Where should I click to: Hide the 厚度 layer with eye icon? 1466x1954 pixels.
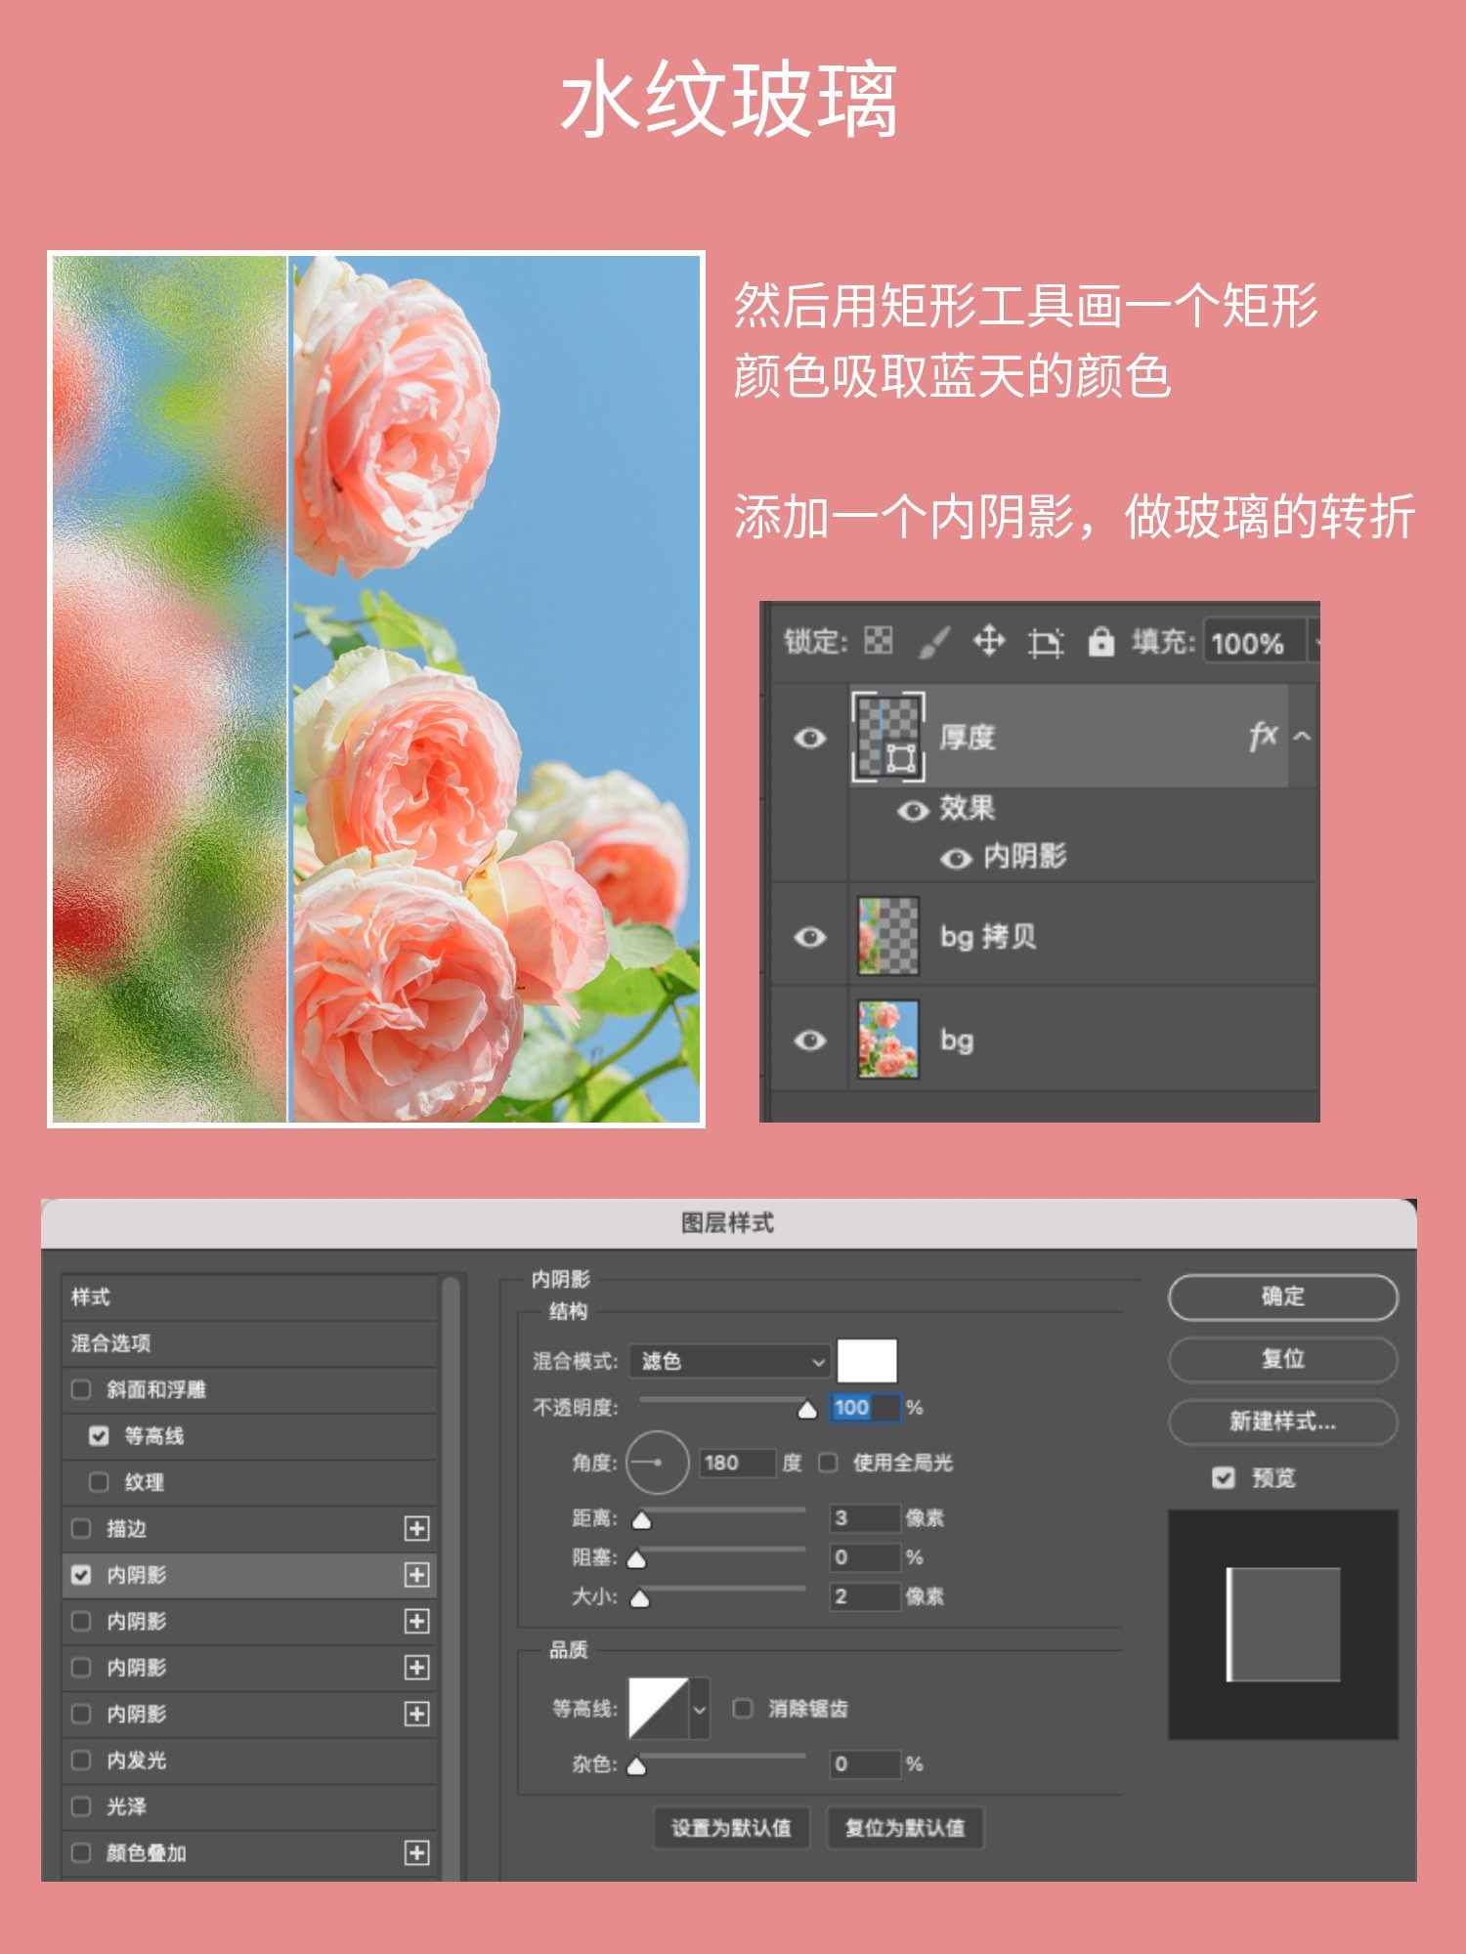coord(809,738)
